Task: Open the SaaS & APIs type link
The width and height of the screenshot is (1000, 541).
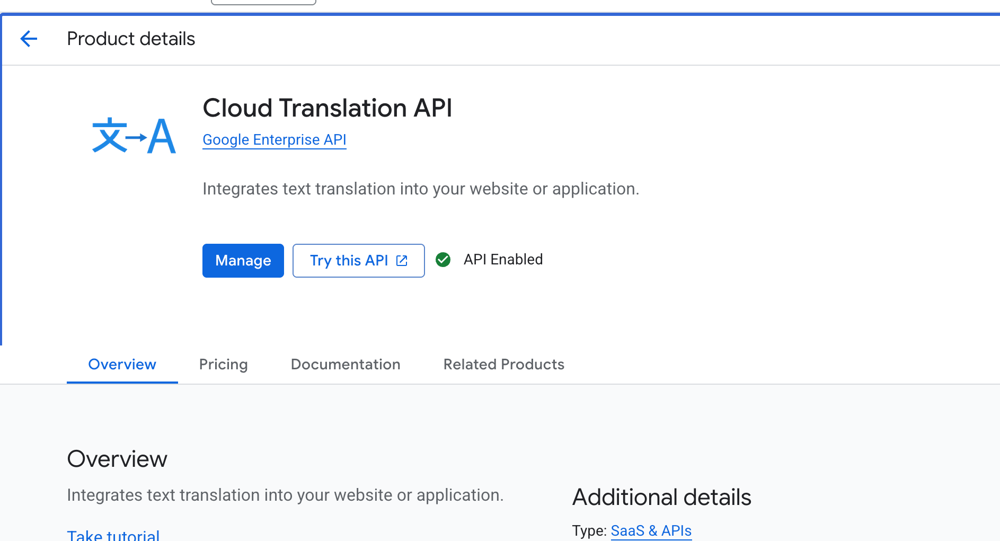Action: point(651,530)
